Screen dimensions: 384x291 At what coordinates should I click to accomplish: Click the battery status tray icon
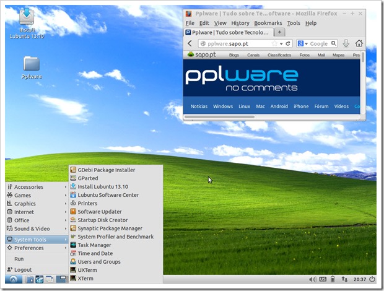333,279
